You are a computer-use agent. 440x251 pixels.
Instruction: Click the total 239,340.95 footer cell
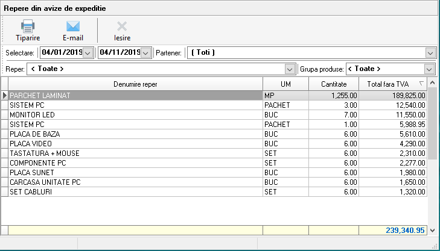[393, 230]
